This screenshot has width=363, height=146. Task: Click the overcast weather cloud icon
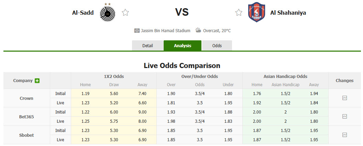coord(198,30)
